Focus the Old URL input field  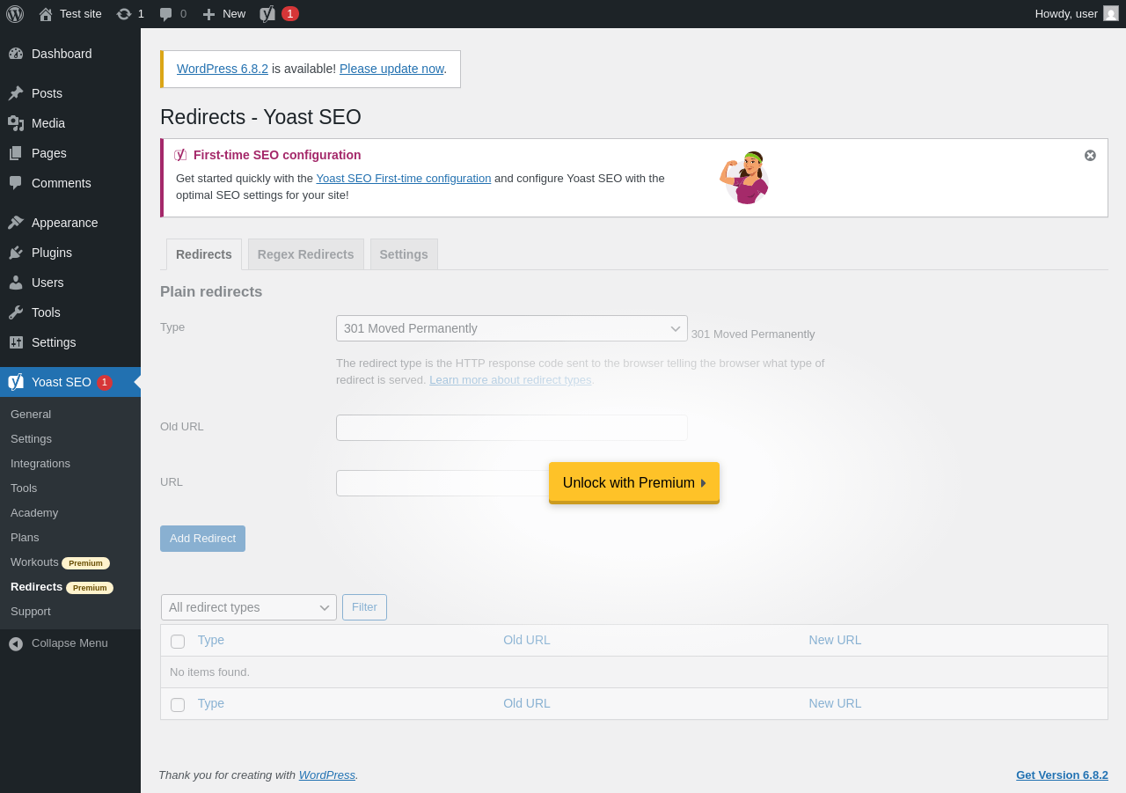point(512,428)
